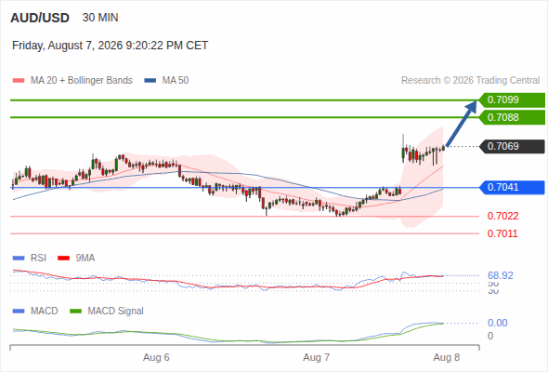Image resolution: width=548 pixels, height=372 pixels.
Task: Click the 9MA red legend swatch
Action: pos(63,259)
